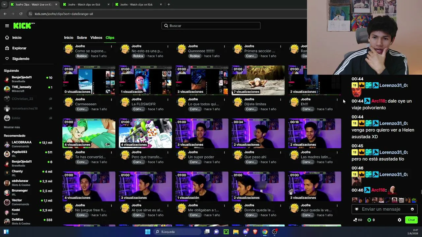Viewport: 422px width, 237px height.
Task: Switch to the second 'Joofre - Watch clips' browser tab
Action: [x=86, y=5]
